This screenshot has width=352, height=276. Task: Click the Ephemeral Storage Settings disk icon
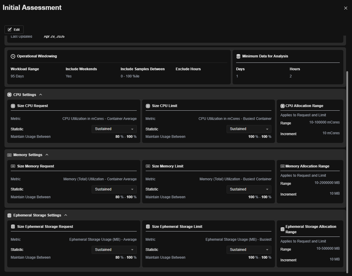[x=9, y=215]
